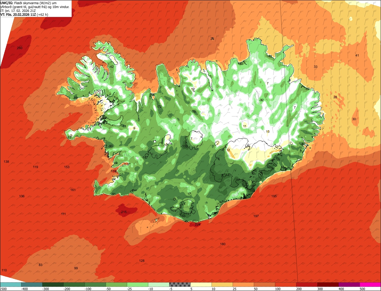Click the map value '119'
381x291 pixels.
click(35, 167)
